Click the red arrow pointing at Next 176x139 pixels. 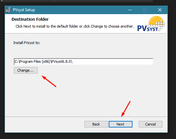[126, 109]
